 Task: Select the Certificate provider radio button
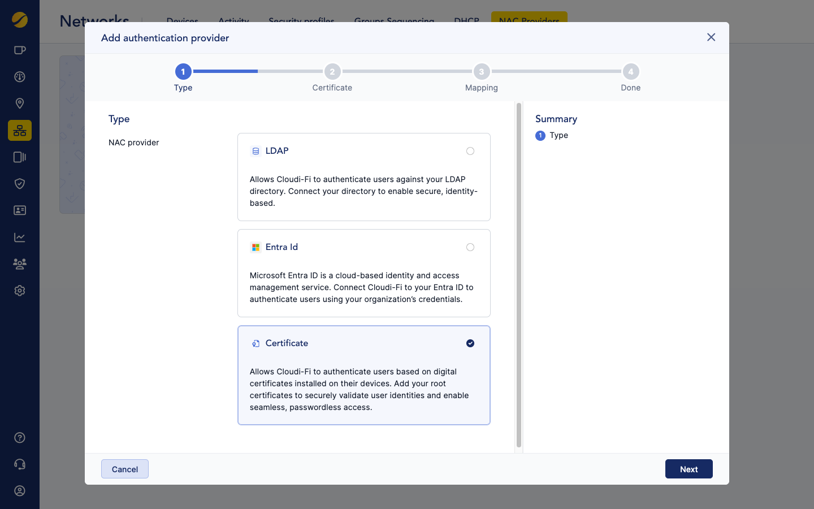(470, 343)
